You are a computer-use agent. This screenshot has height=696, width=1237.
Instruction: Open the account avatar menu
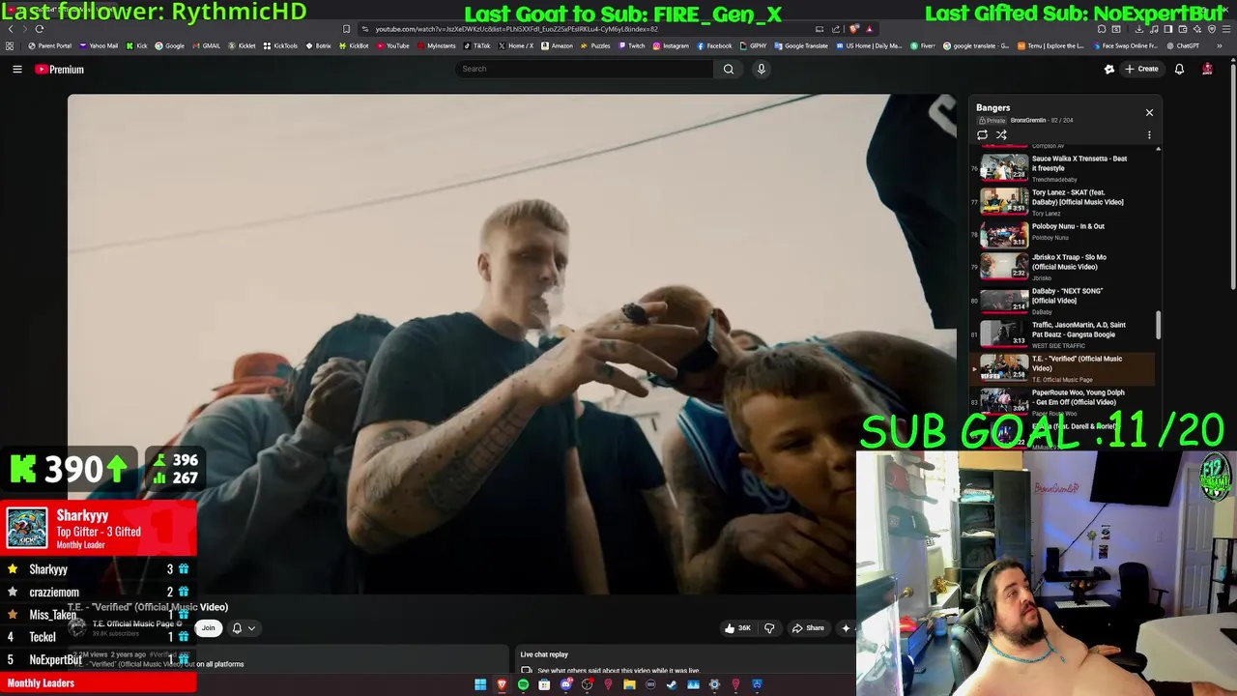click(1207, 70)
